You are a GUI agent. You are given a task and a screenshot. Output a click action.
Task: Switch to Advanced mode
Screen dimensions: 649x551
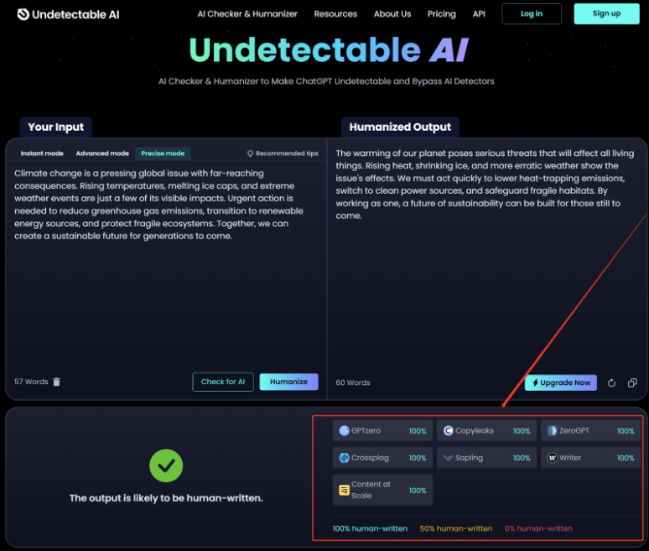(x=102, y=153)
